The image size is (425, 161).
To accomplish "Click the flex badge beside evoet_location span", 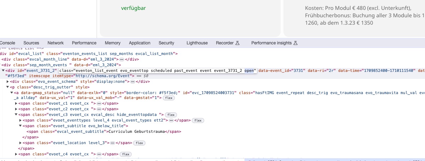I will tap(139, 143).
